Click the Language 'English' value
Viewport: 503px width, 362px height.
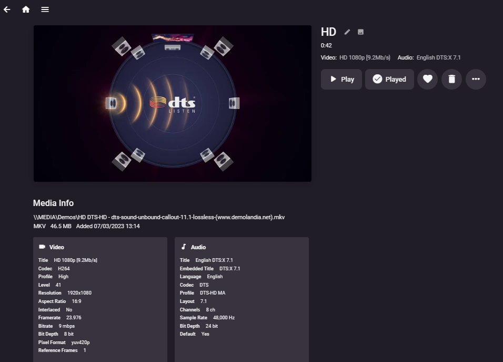click(215, 277)
